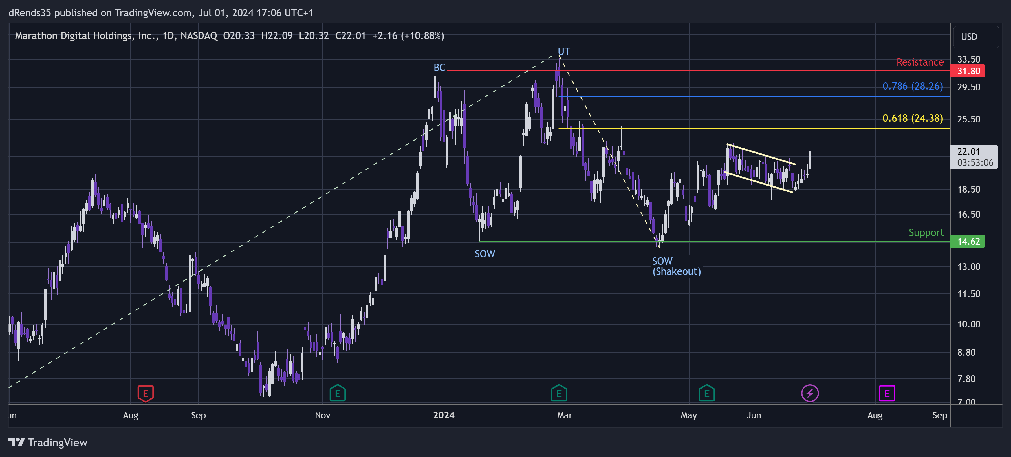
Task: Open the USD currency selector
Action: [x=976, y=37]
